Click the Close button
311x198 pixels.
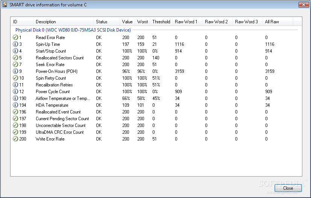288,188
